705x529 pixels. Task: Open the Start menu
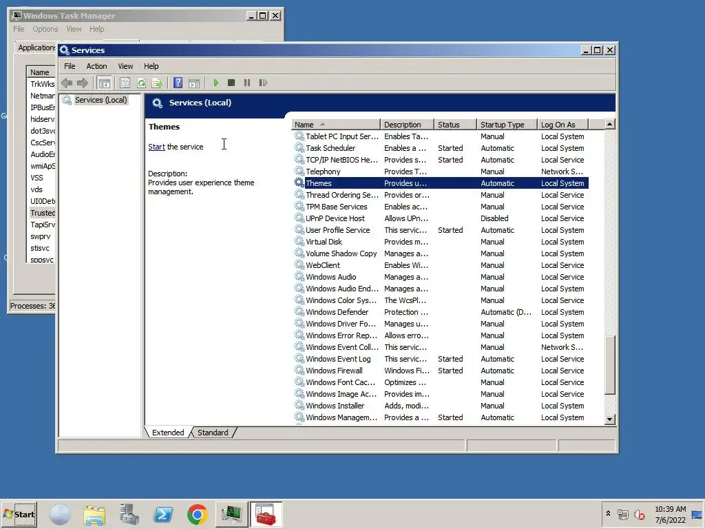[x=19, y=514]
